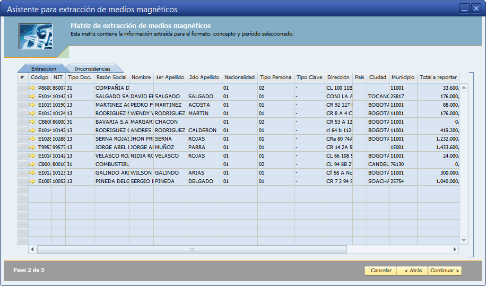The image size is (486, 286).
Task: Click the vertical scrollbar up arrow
Action: pos(464,88)
